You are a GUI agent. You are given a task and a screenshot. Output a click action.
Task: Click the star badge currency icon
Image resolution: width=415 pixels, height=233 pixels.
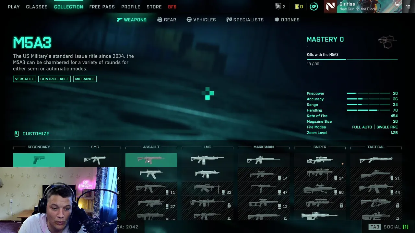click(278, 6)
